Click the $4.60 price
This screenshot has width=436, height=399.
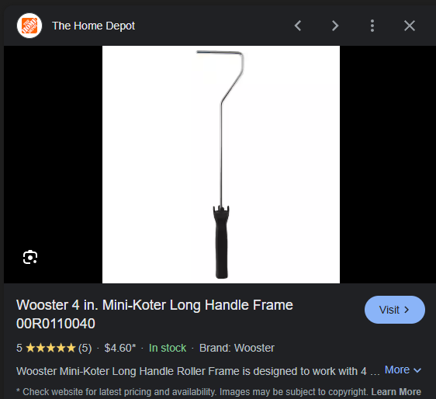[x=120, y=348]
